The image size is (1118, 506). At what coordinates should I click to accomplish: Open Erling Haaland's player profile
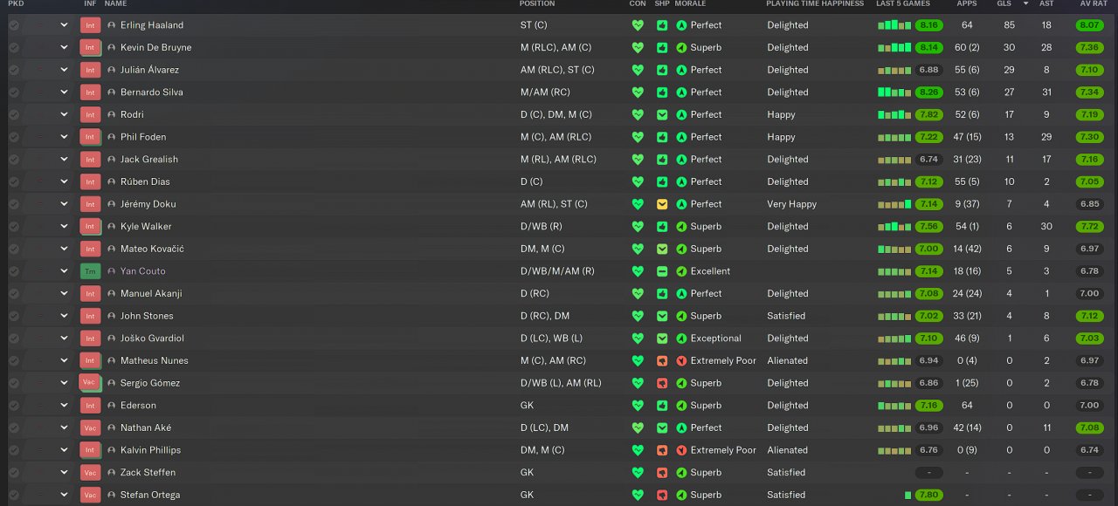[x=152, y=25]
